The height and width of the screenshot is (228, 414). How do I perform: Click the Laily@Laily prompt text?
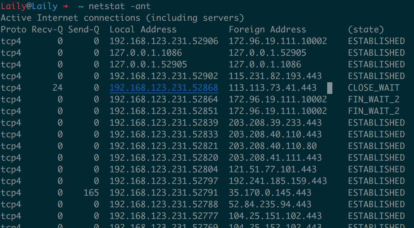point(29,6)
